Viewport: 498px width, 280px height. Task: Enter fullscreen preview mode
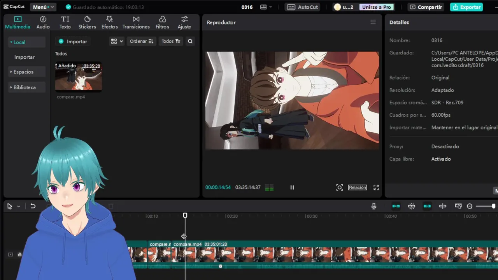pyautogui.click(x=376, y=187)
